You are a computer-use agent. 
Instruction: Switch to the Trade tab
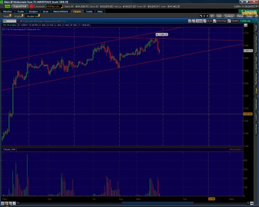[x=21, y=11]
